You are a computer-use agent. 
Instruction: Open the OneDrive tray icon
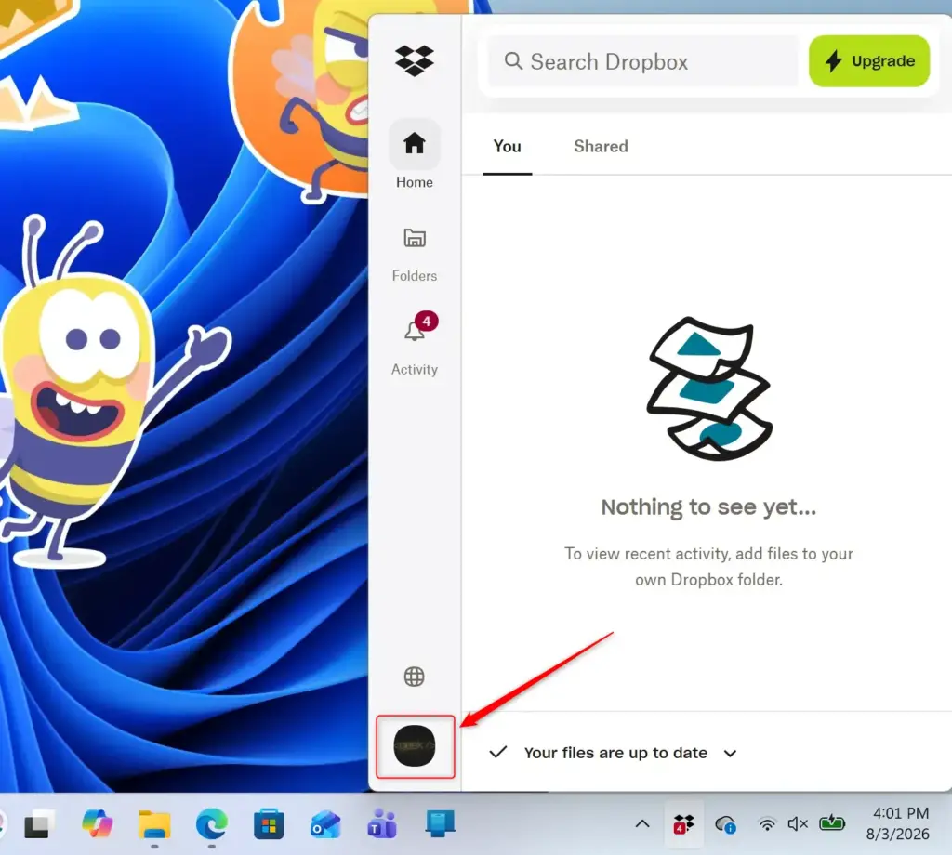725,824
